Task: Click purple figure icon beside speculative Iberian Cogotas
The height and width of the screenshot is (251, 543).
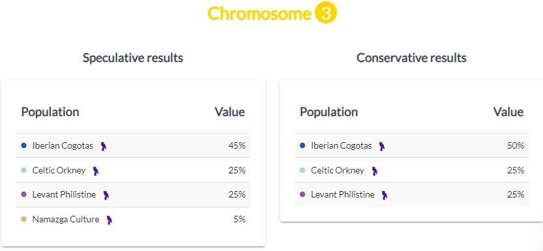Action: (x=103, y=146)
